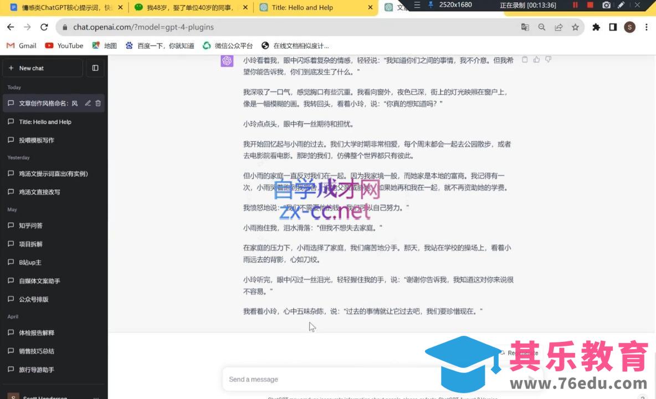Open the '知乎问答' chat in sidebar

pos(31,226)
